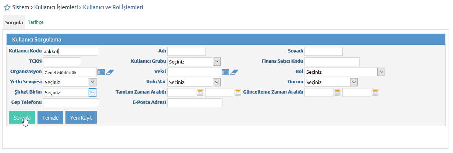This screenshot has width=453, height=153.
Task: Open Güncelleme Zaman Aralığı end calendar
Action: coord(375,92)
